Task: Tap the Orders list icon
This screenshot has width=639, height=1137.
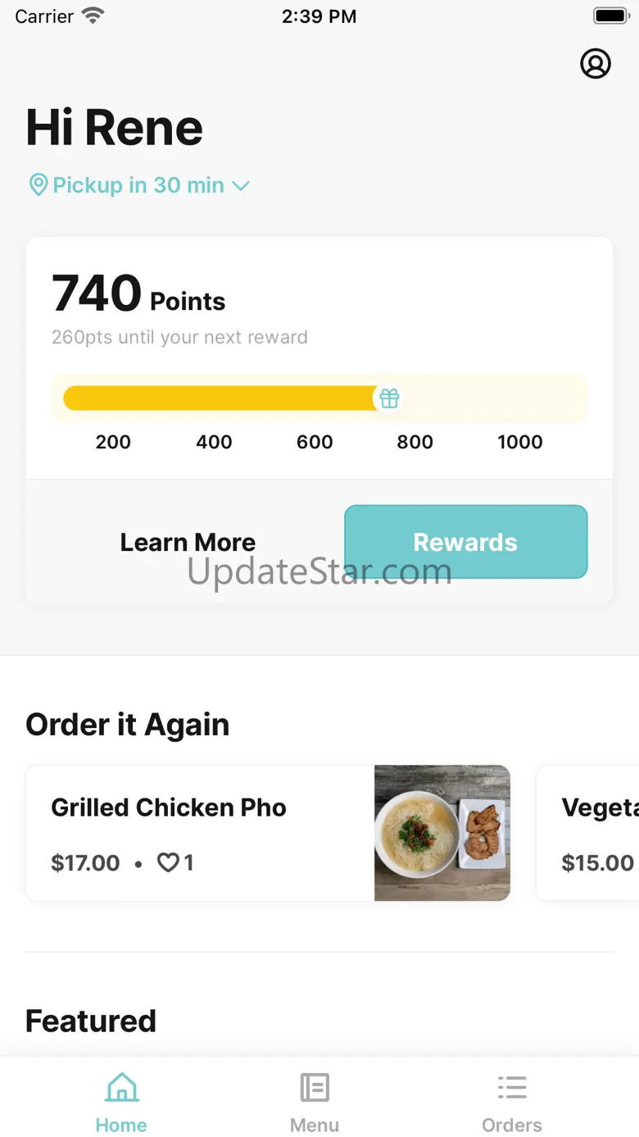Action: tap(512, 1089)
